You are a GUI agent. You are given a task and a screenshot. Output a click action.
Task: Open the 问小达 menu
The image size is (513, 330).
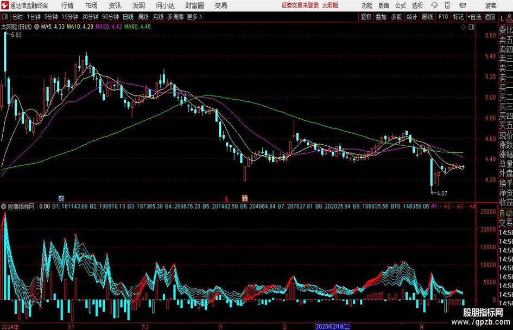point(165,5)
